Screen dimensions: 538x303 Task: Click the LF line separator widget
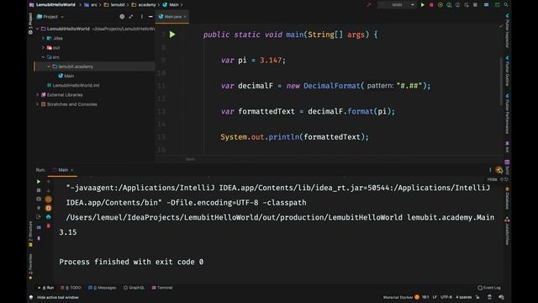pos(435,297)
